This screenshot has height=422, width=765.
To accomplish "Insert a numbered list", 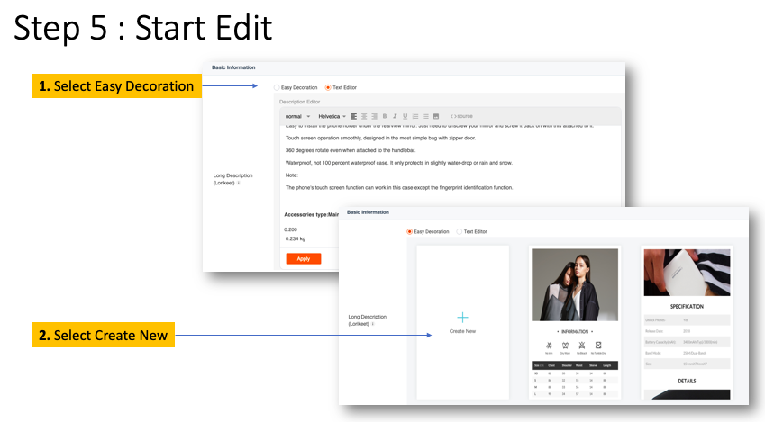I will pos(415,116).
